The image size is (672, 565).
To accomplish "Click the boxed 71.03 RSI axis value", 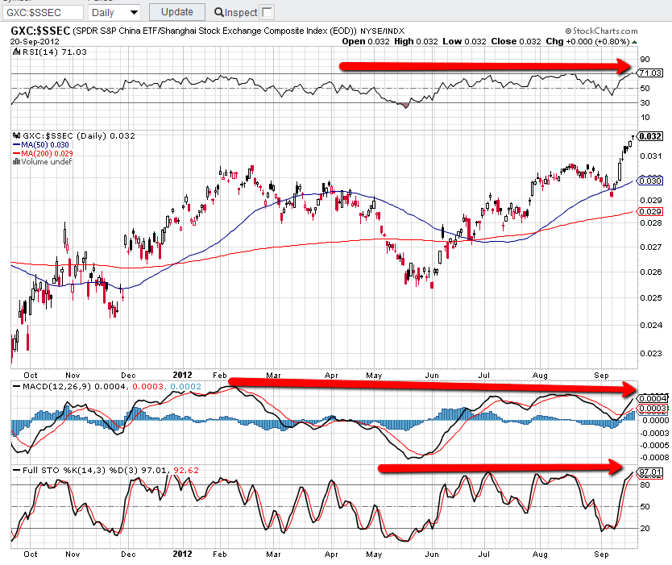I will (x=650, y=73).
